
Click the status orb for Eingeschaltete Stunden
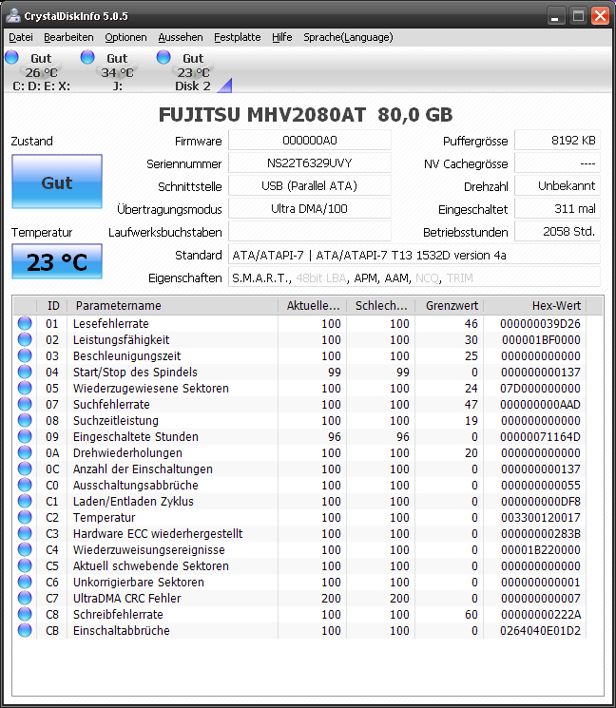(x=25, y=436)
